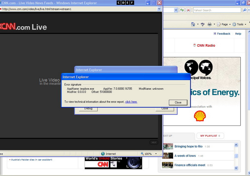Click the Print icon in command bar
This screenshot has height=176, width=250.
209,24
